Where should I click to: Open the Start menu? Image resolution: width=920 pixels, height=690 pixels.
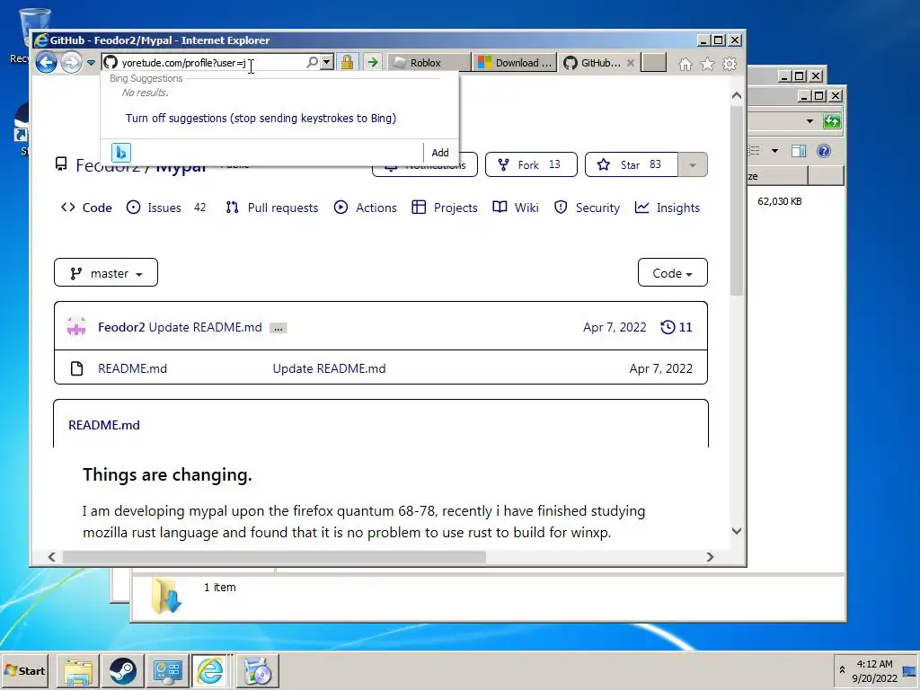click(x=24, y=670)
